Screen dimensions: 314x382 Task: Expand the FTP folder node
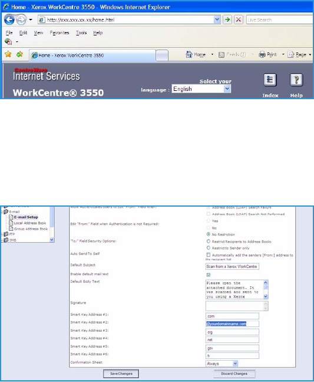click(2, 234)
